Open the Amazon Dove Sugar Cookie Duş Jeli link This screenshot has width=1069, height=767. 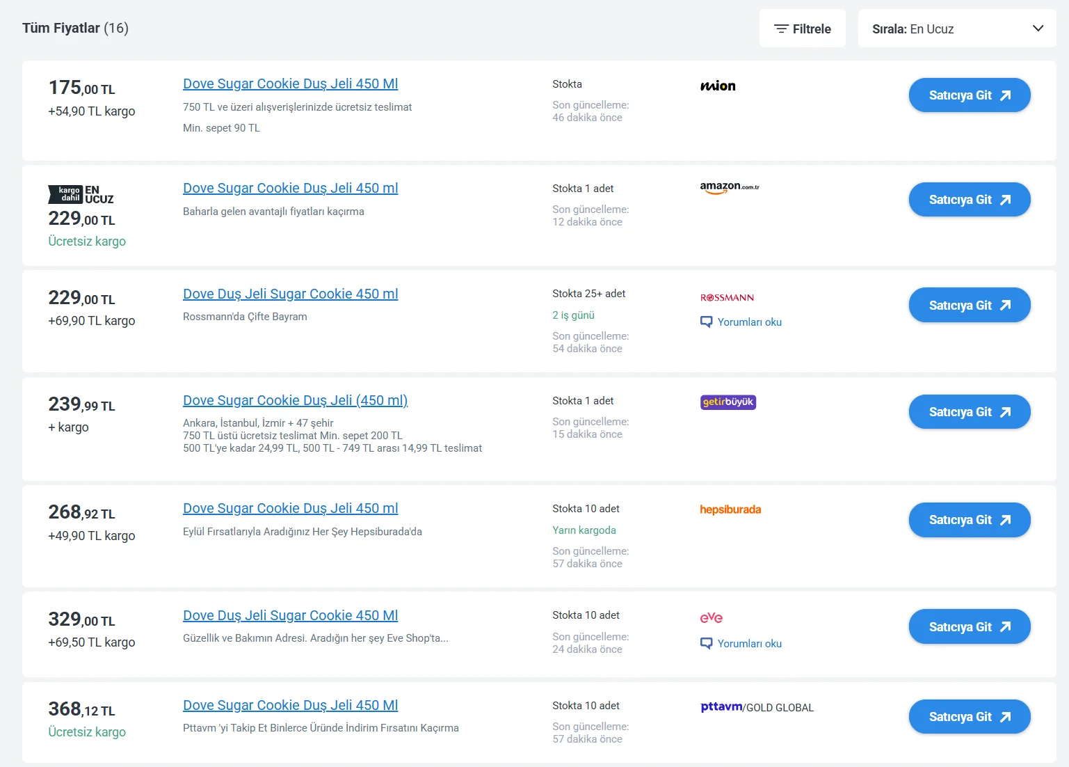click(290, 188)
